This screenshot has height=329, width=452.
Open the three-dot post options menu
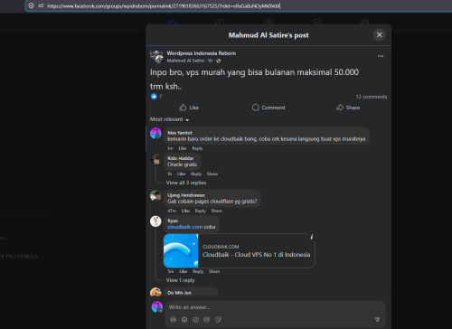pos(381,56)
